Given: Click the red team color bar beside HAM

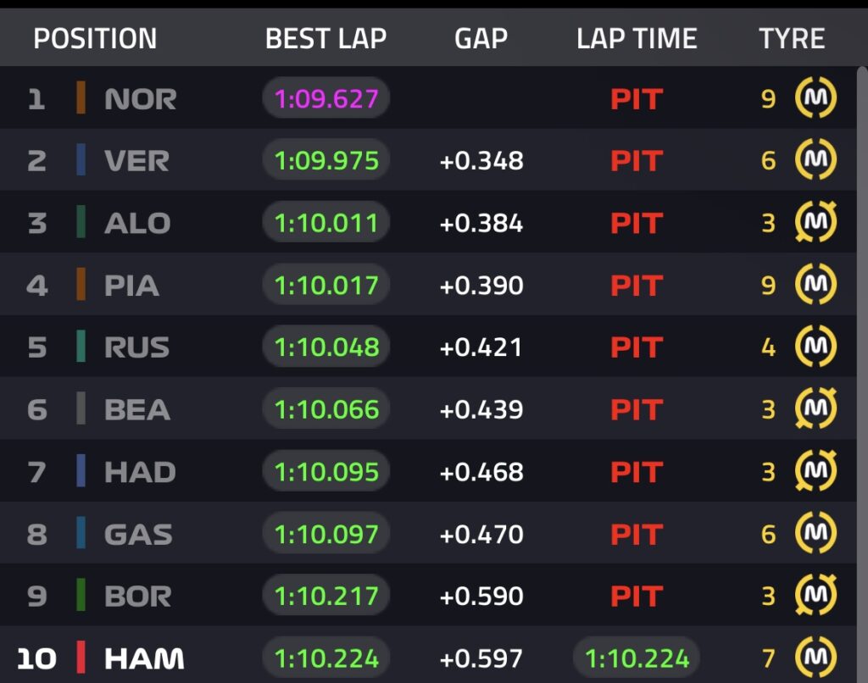Looking at the screenshot, I should coord(81,658).
